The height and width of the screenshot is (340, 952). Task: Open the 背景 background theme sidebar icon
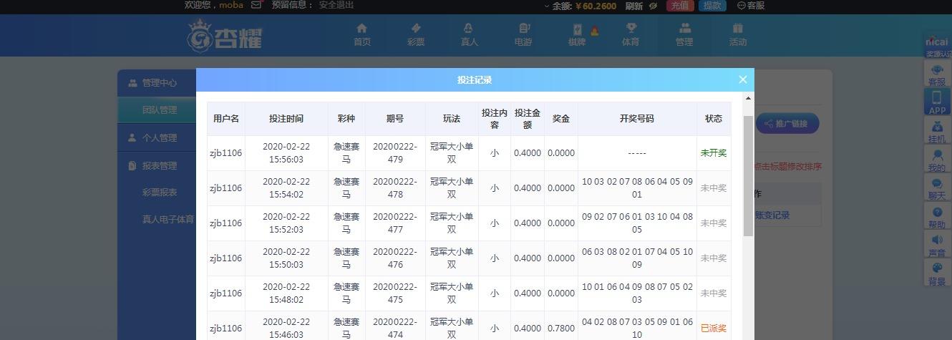(937, 274)
